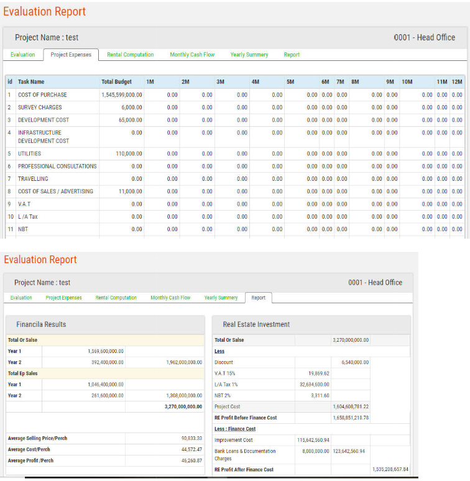Click the UTILITIES budget value 110,000.00
This screenshot has height=481, width=470.
click(x=129, y=153)
